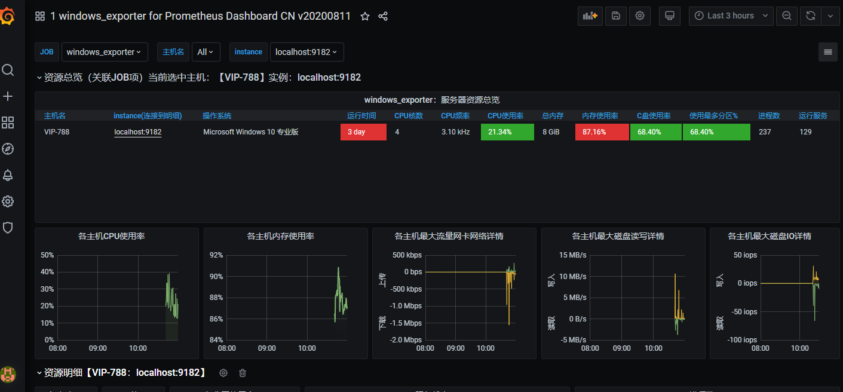Click the Create plus icon in sidebar
The width and height of the screenshot is (843, 392).
[x=8, y=96]
